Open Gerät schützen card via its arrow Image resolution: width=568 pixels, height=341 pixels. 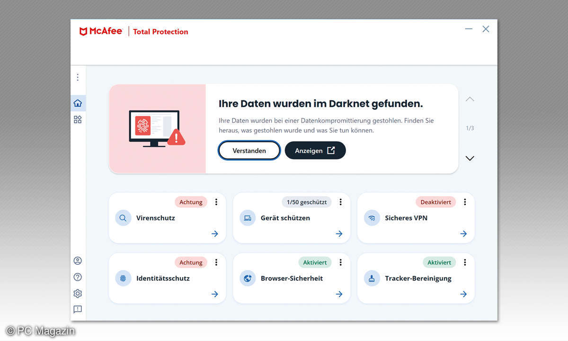coord(339,233)
